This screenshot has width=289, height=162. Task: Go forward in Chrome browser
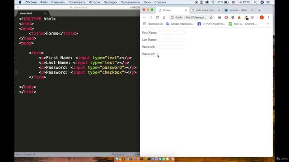click(x=151, y=18)
